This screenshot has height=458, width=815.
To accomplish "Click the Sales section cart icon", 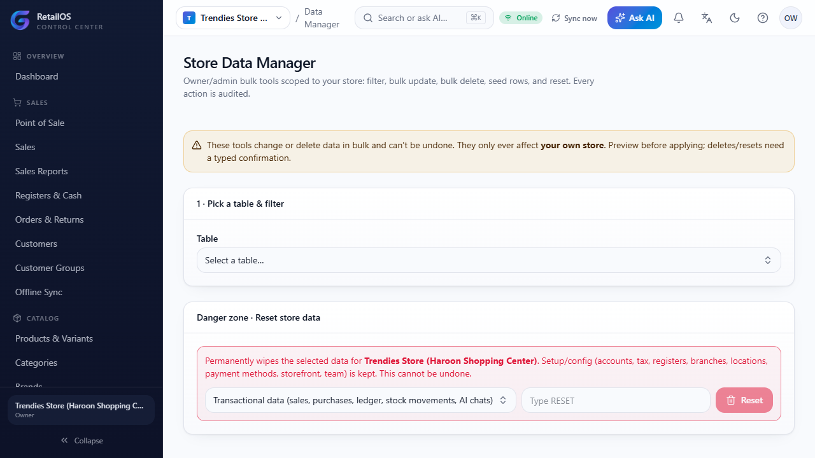I will coord(17,102).
